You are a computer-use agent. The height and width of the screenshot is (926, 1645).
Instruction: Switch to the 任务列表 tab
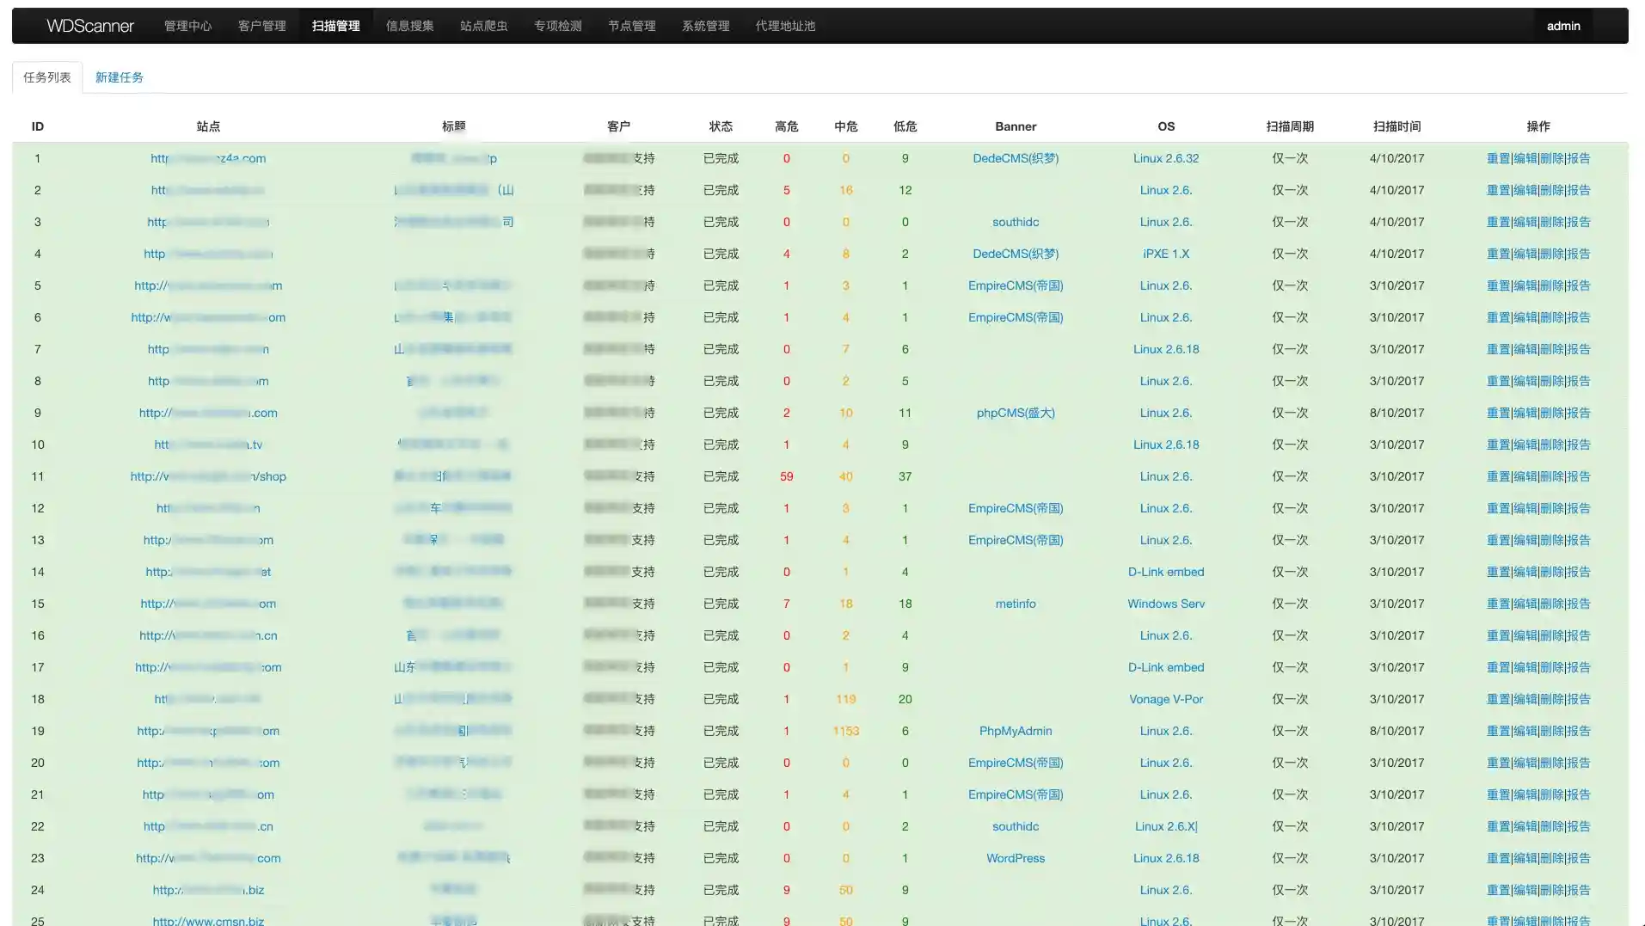click(x=47, y=77)
